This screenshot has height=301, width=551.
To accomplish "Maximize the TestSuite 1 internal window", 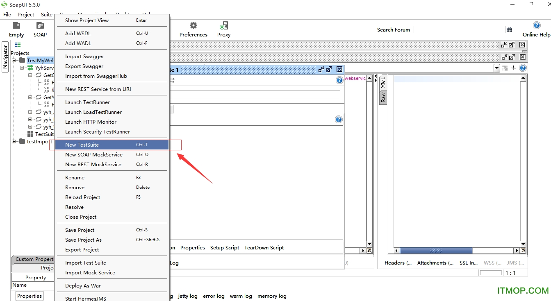I will [x=329, y=70].
